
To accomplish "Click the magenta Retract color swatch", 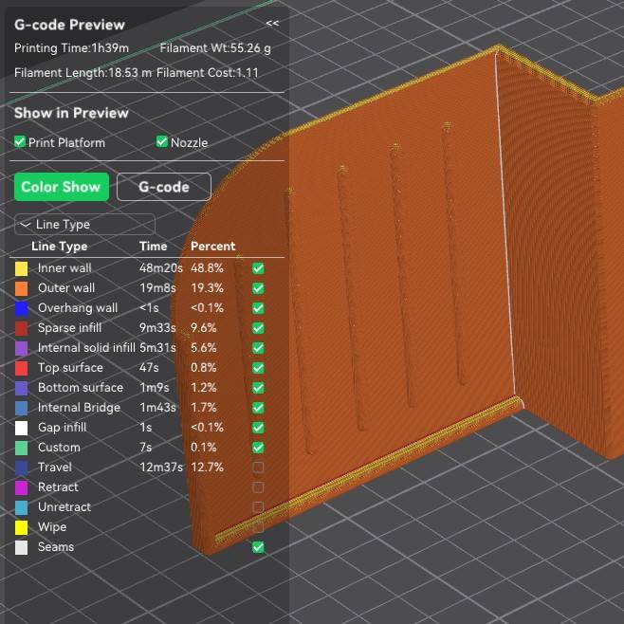I will point(22,487).
